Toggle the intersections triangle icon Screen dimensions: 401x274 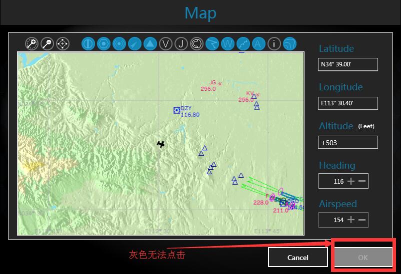coord(150,44)
